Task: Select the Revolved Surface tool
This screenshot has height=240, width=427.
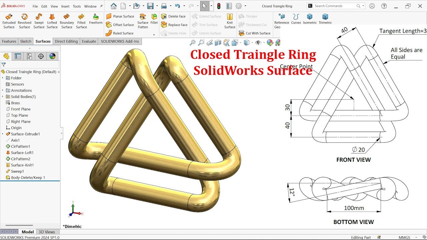Action: click(x=24, y=21)
